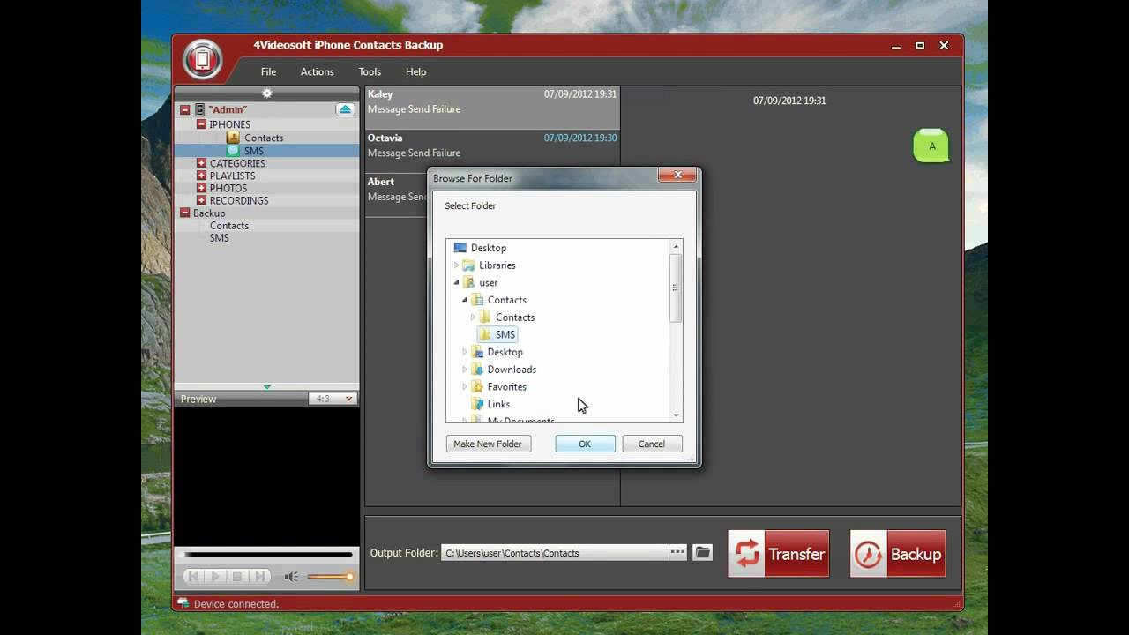Screen dimensions: 1129x635
Task: Skip to previous in preview player
Action: 193,577
